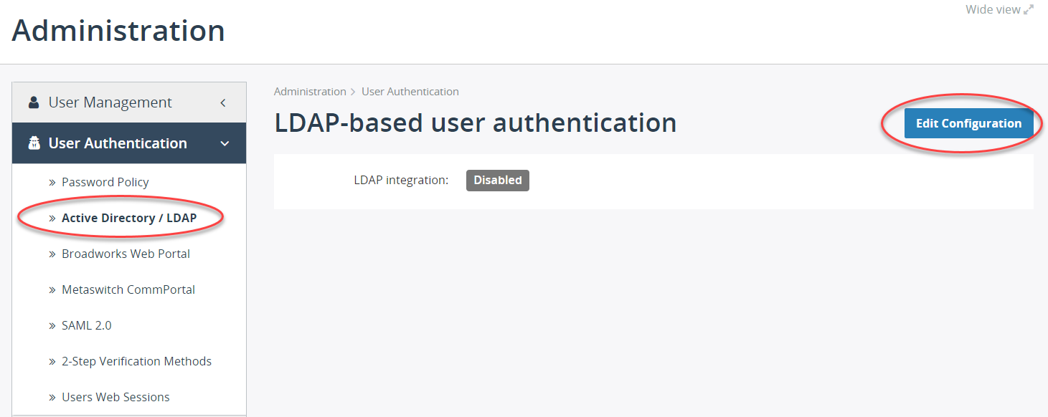Viewport: 1048px width, 417px height.
Task: Click the User Management person icon
Action: pos(33,102)
